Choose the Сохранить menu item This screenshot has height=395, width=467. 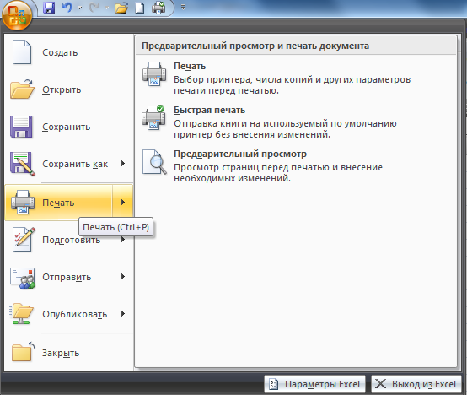[69, 127]
